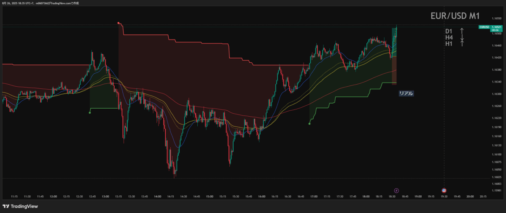Click the up arrow next to H1
506x213 pixels.
coord(462,43)
